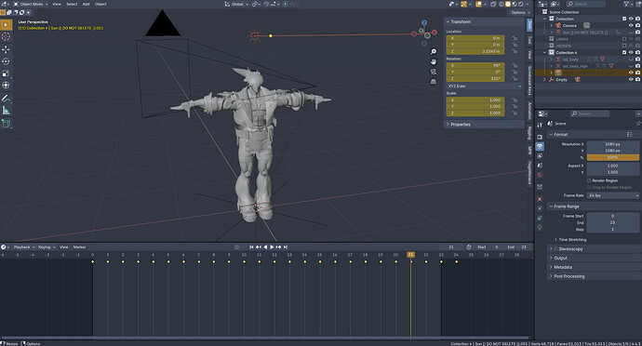Image resolution: width=642 pixels, height=346 pixels.
Task: Click the Options button in viewport header
Action: coord(519,13)
